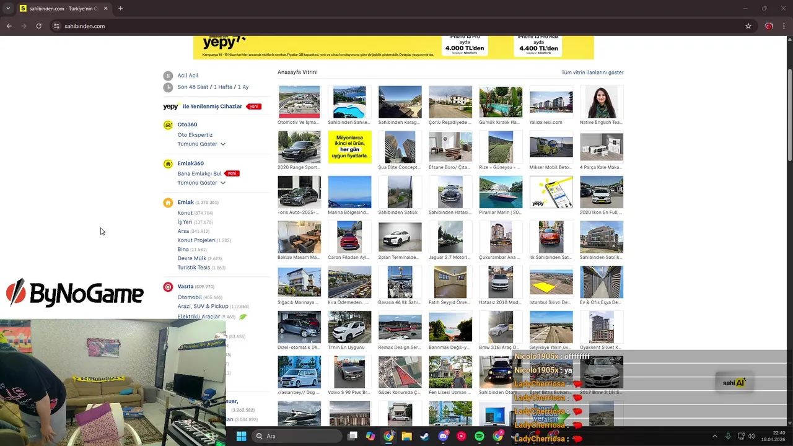Open the Acil Acil link

(x=188, y=76)
